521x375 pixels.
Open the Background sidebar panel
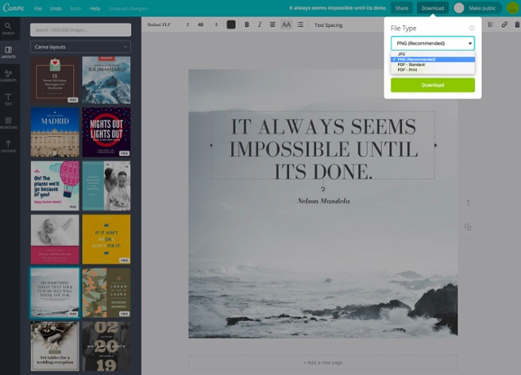(8, 123)
